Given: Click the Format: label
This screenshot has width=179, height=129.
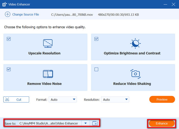Looking at the screenshot, I should pyautogui.click(x=42, y=99).
